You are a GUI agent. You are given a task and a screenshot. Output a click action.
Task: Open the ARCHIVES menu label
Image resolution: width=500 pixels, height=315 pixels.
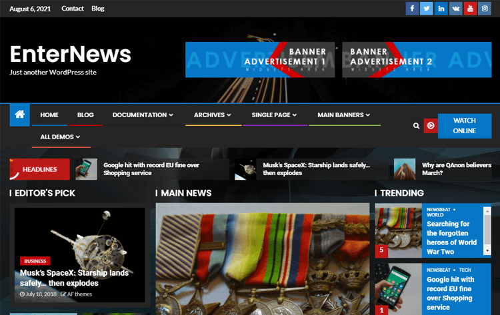pos(209,115)
